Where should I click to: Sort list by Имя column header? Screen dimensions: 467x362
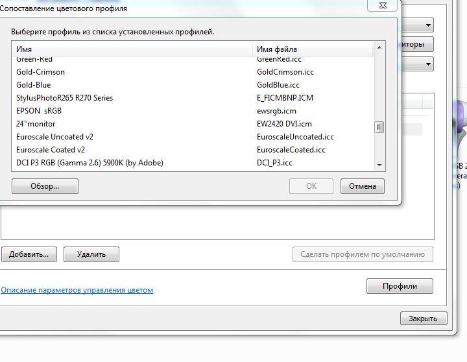(x=132, y=49)
